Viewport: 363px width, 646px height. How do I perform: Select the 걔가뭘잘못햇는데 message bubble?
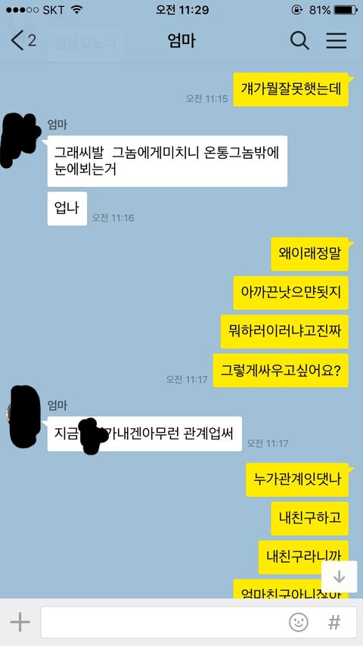(291, 89)
